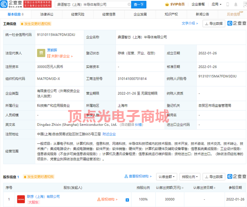
Task: Click the 发生变更时通知我 alert in 工商信息
Action: pyautogui.click(x=36, y=23)
